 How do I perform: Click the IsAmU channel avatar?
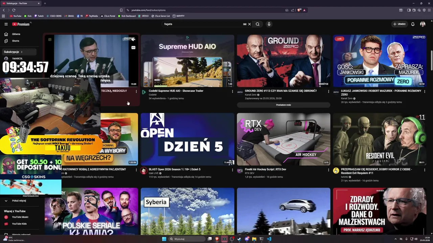(336, 170)
